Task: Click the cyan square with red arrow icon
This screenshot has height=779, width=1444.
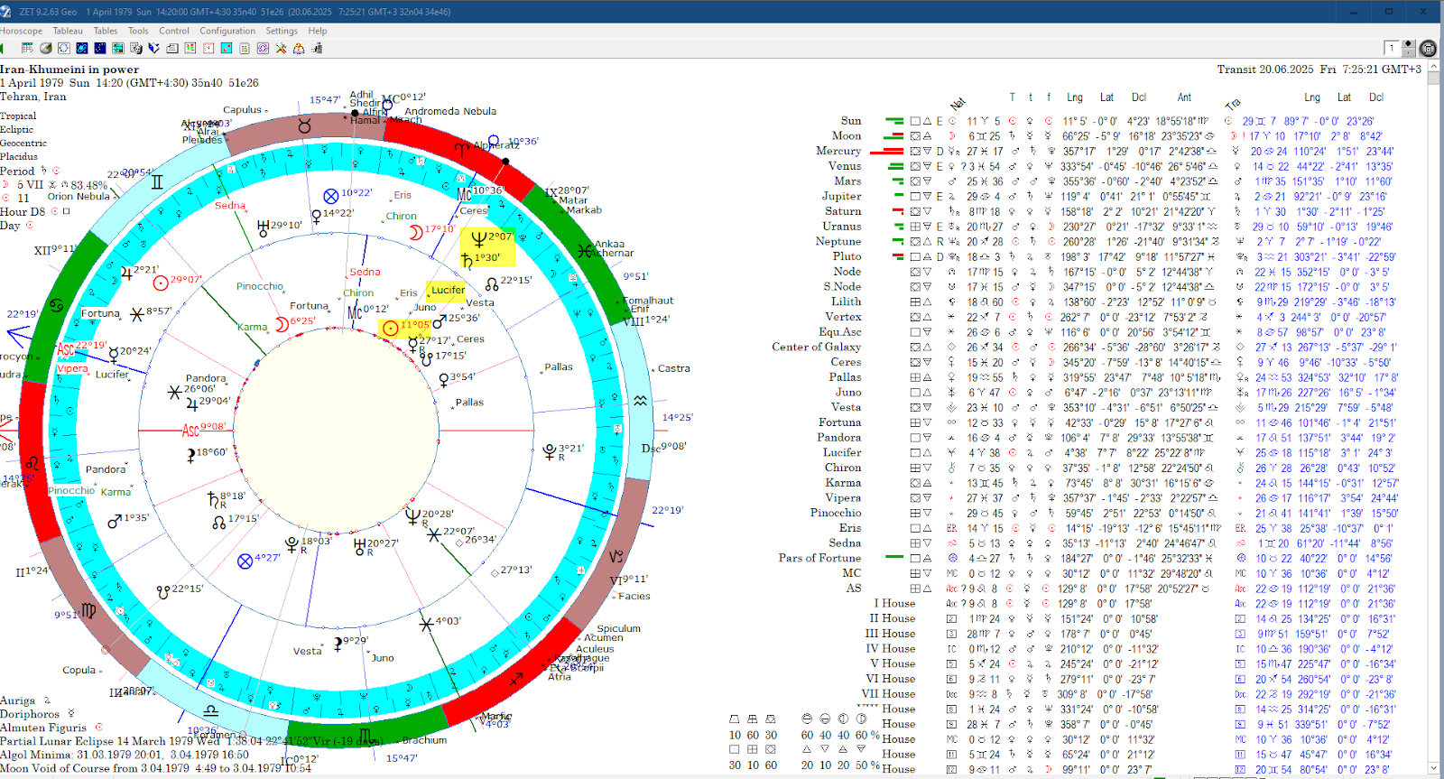Action: pos(226,48)
